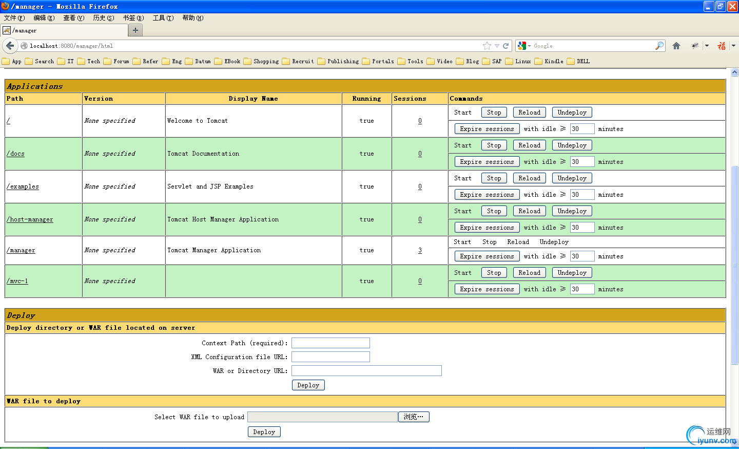Open the Datum bookmarks folder
739x449 pixels.
pos(198,61)
